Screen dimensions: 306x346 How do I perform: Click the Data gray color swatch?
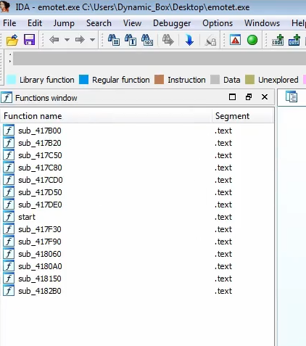[x=215, y=80]
